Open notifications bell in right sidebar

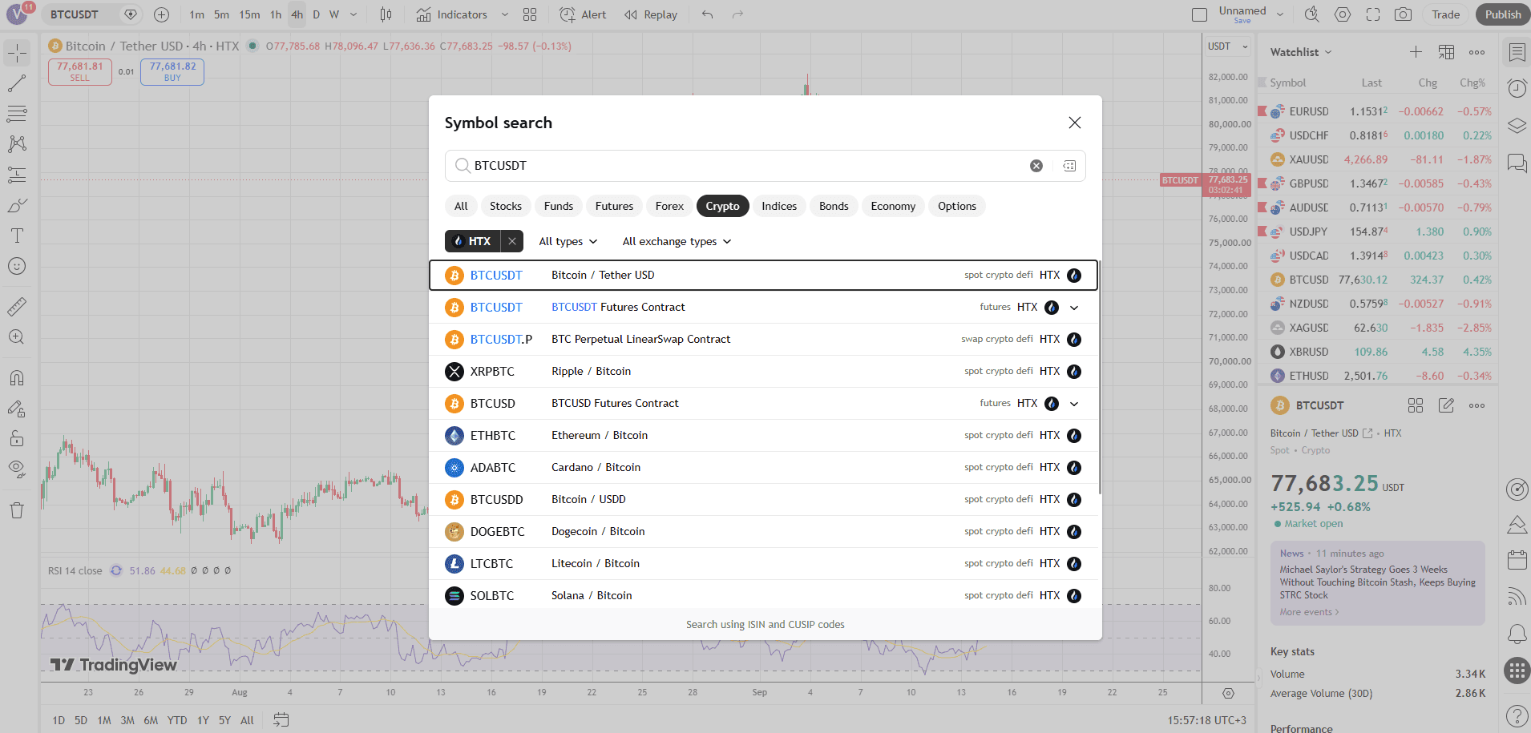click(1517, 634)
